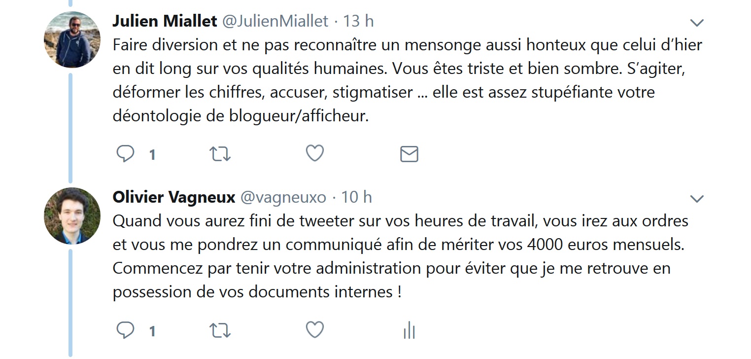Visit the @JulienMiallet handle

[x=275, y=21]
